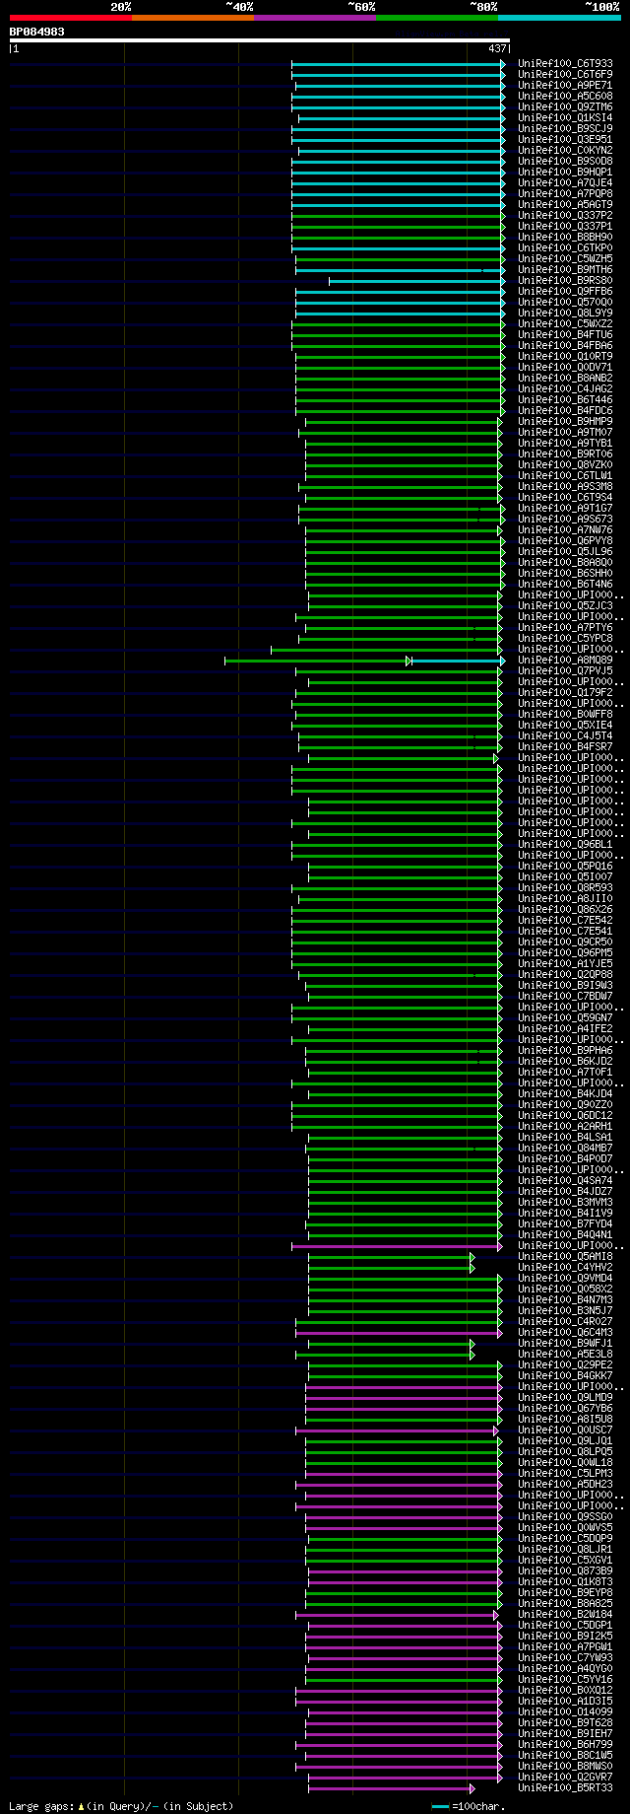630x1814 pixels.
Task: Select UniRef100_C5WZH5 label
Action: [x=565, y=259]
